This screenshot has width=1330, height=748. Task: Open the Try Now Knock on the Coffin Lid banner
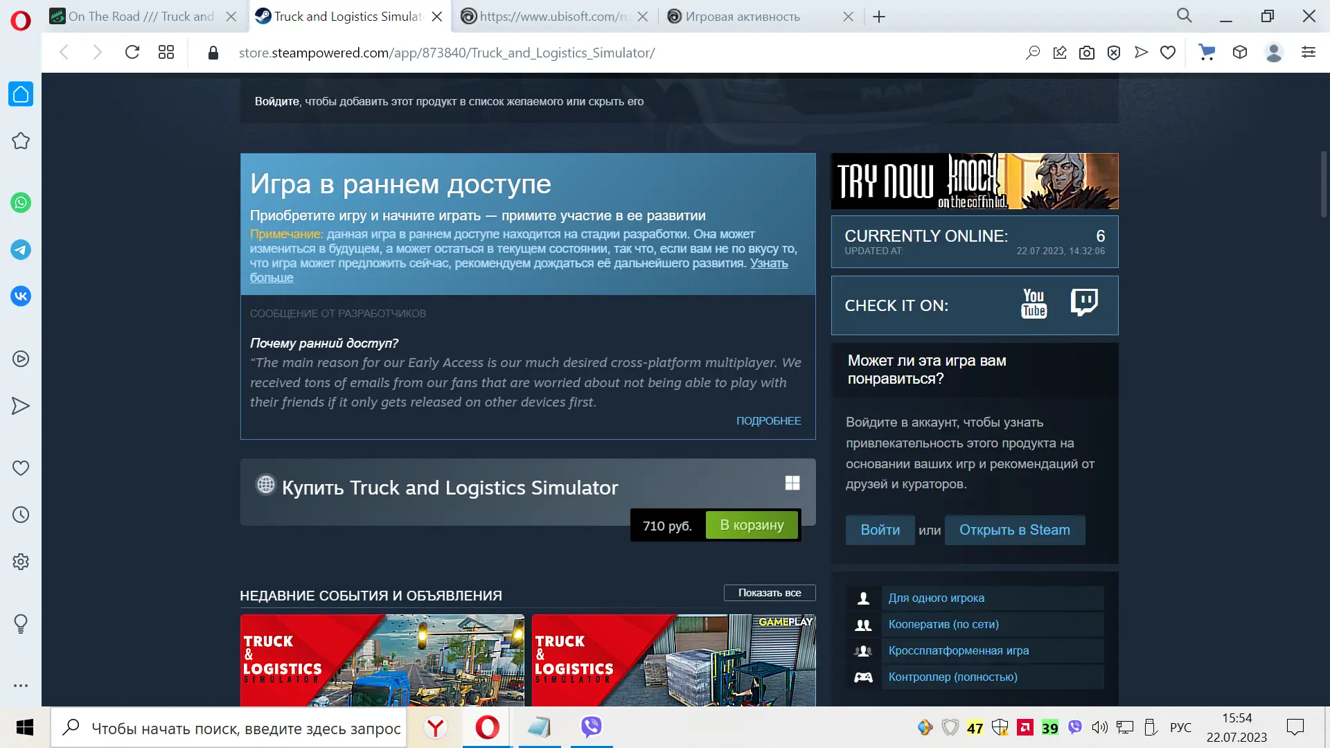point(975,181)
